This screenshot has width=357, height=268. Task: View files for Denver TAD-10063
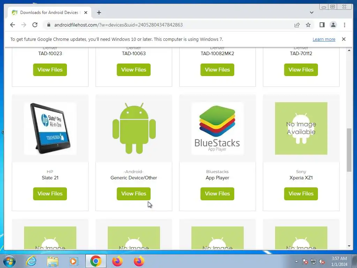[134, 70]
